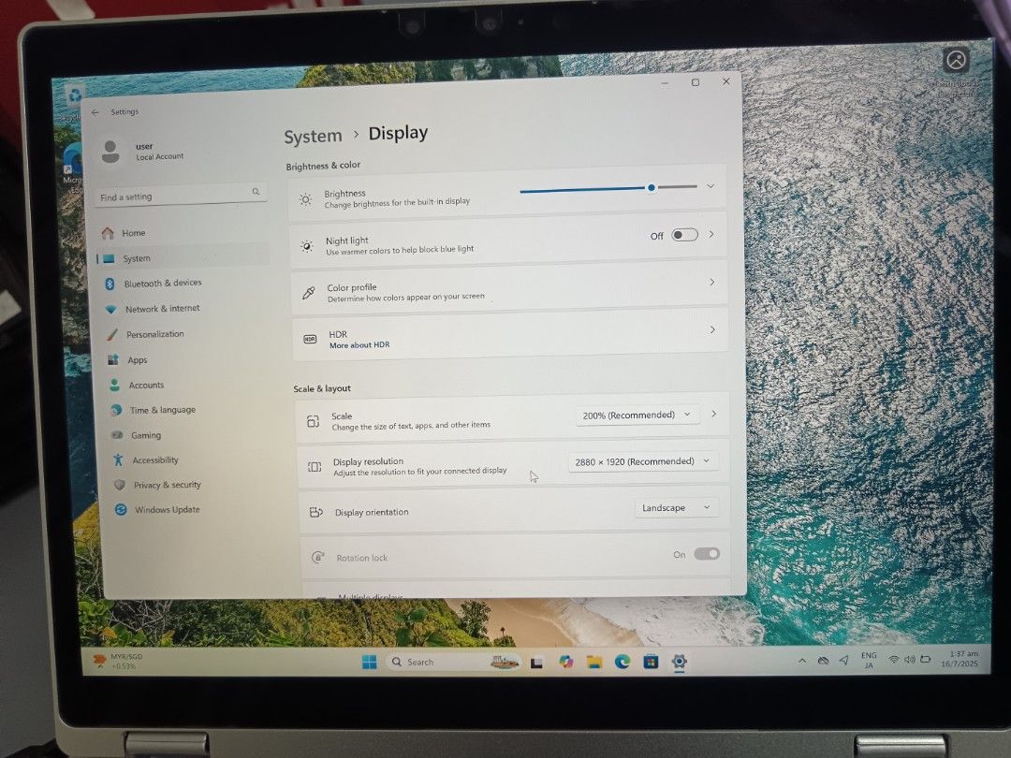Click the Scale icon

(313, 421)
